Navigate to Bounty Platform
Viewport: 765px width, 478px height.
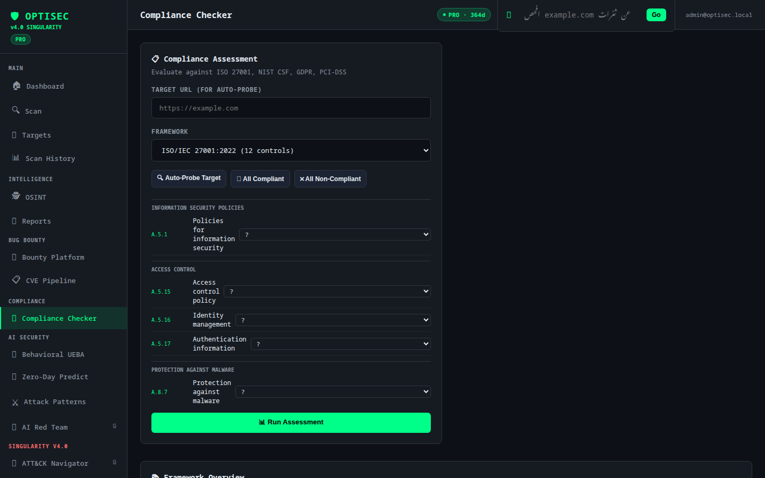pos(64,257)
